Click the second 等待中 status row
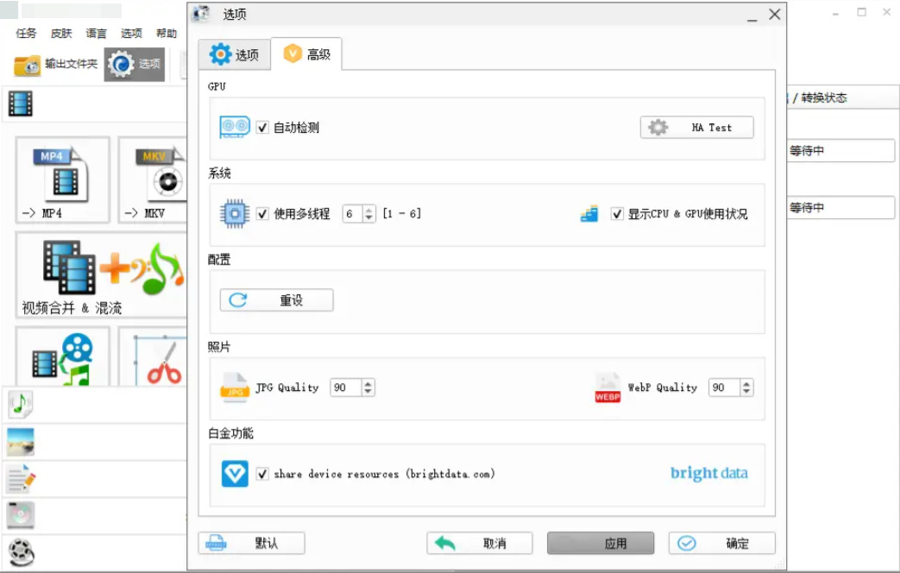The height and width of the screenshot is (573, 900). pyautogui.click(x=840, y=207)
